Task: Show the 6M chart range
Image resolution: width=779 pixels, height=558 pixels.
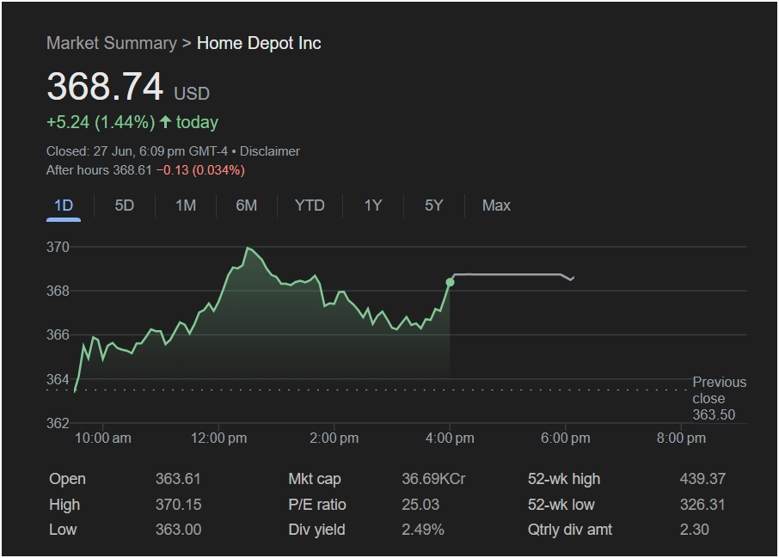Action: [247, 205]
